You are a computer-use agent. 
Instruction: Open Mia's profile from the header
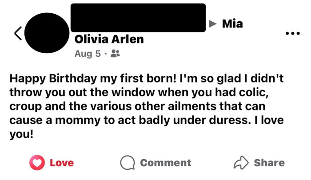click(232, 23)
